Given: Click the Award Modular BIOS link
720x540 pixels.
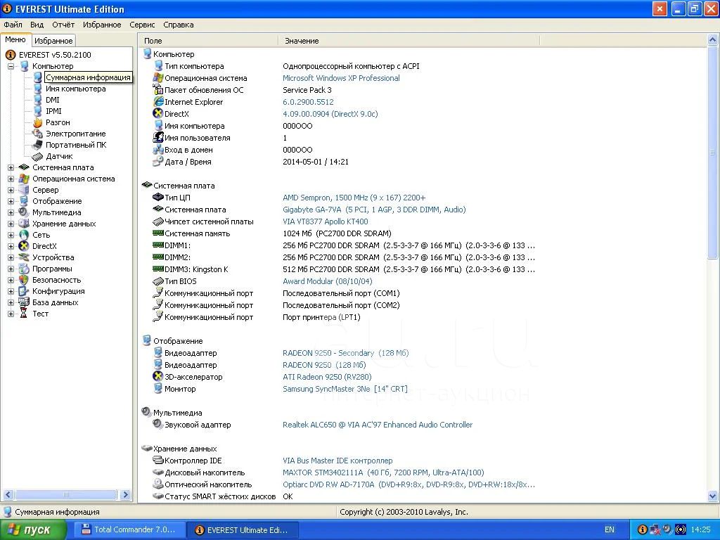Looking at the screenshot, I should [x=328, y=281].
